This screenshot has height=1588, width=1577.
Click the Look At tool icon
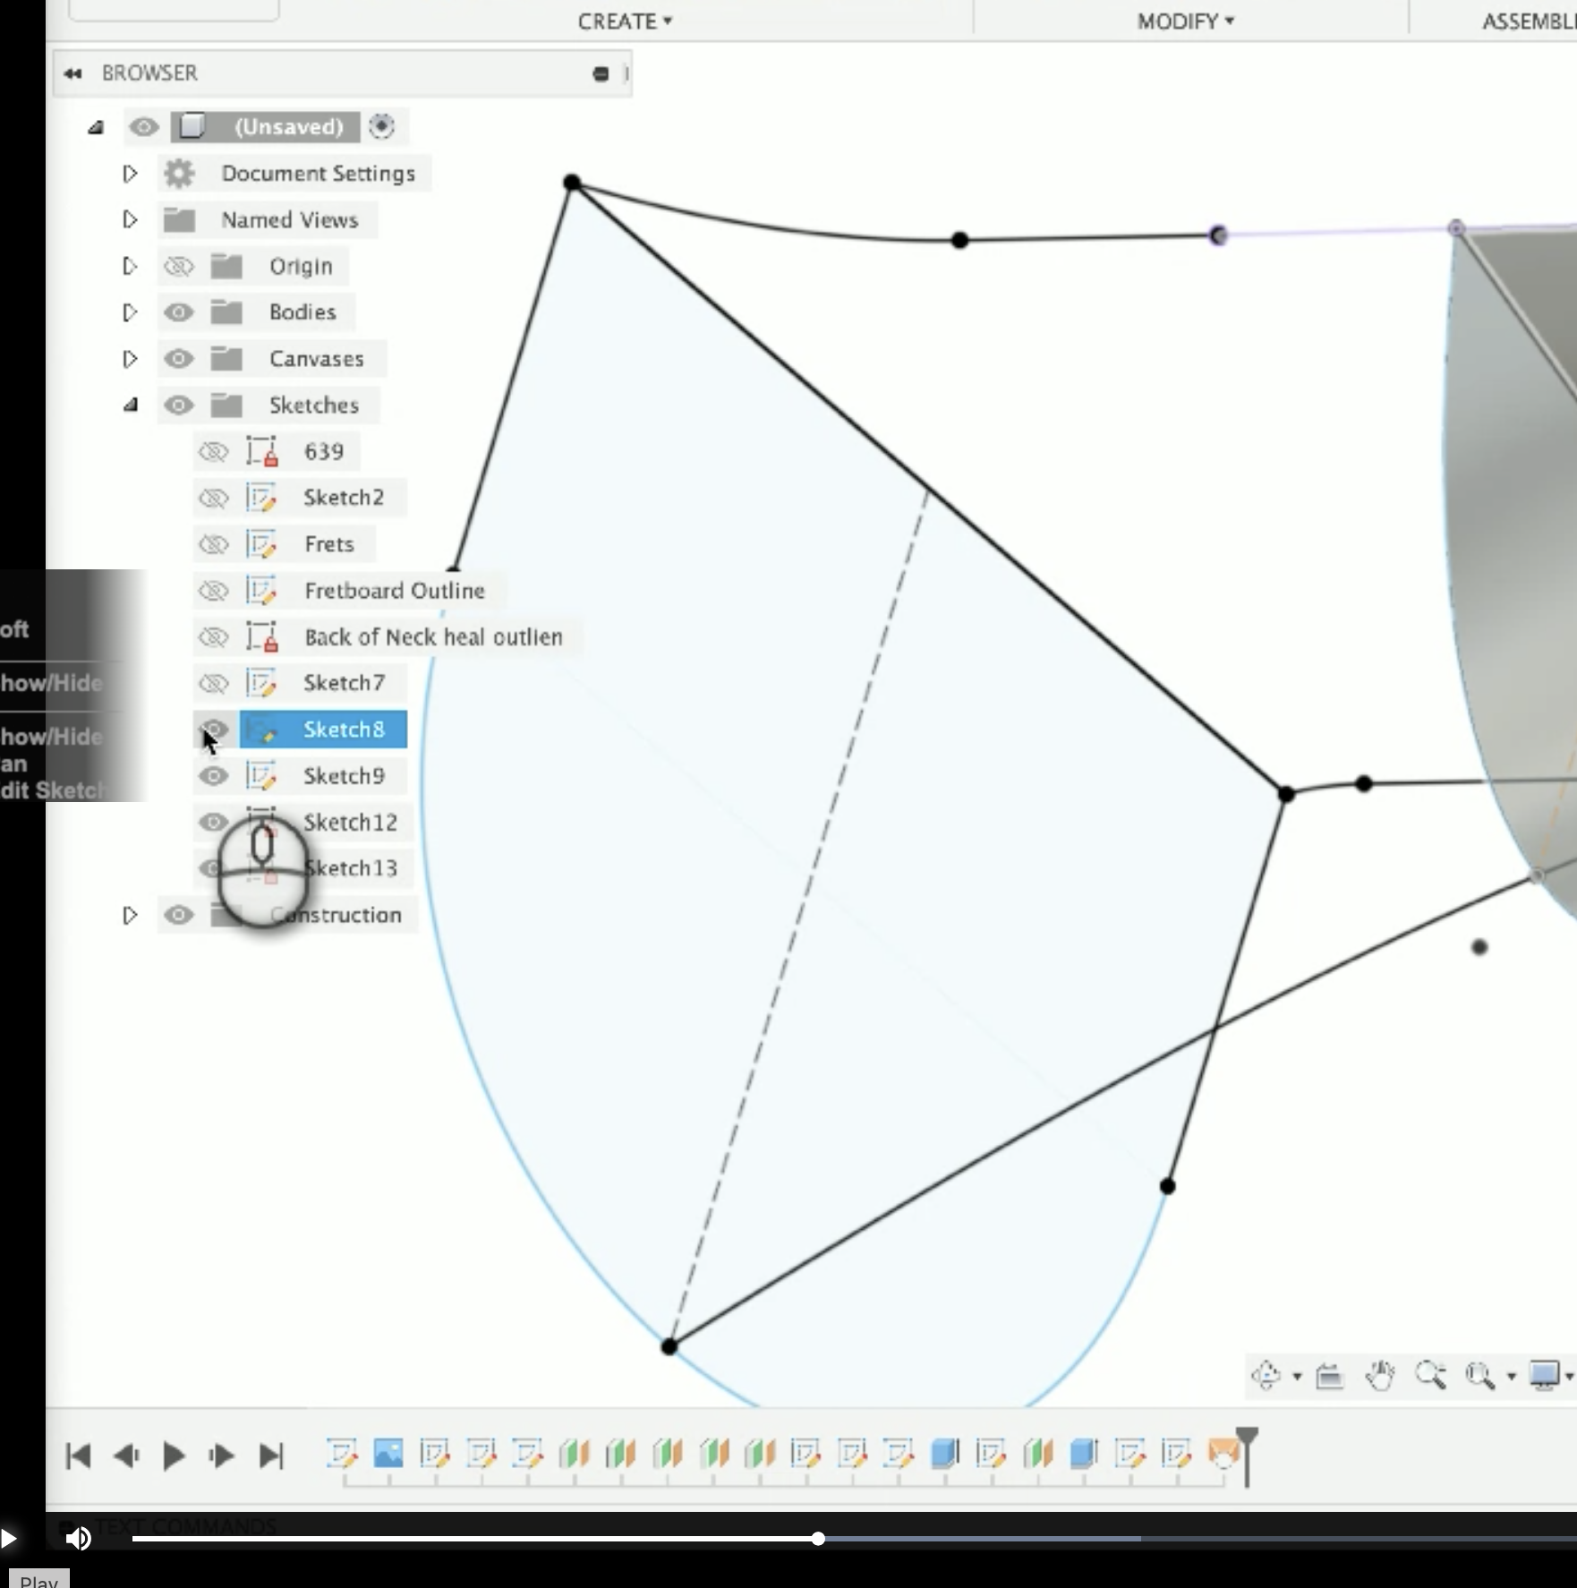click(x=1330, y=1376)
